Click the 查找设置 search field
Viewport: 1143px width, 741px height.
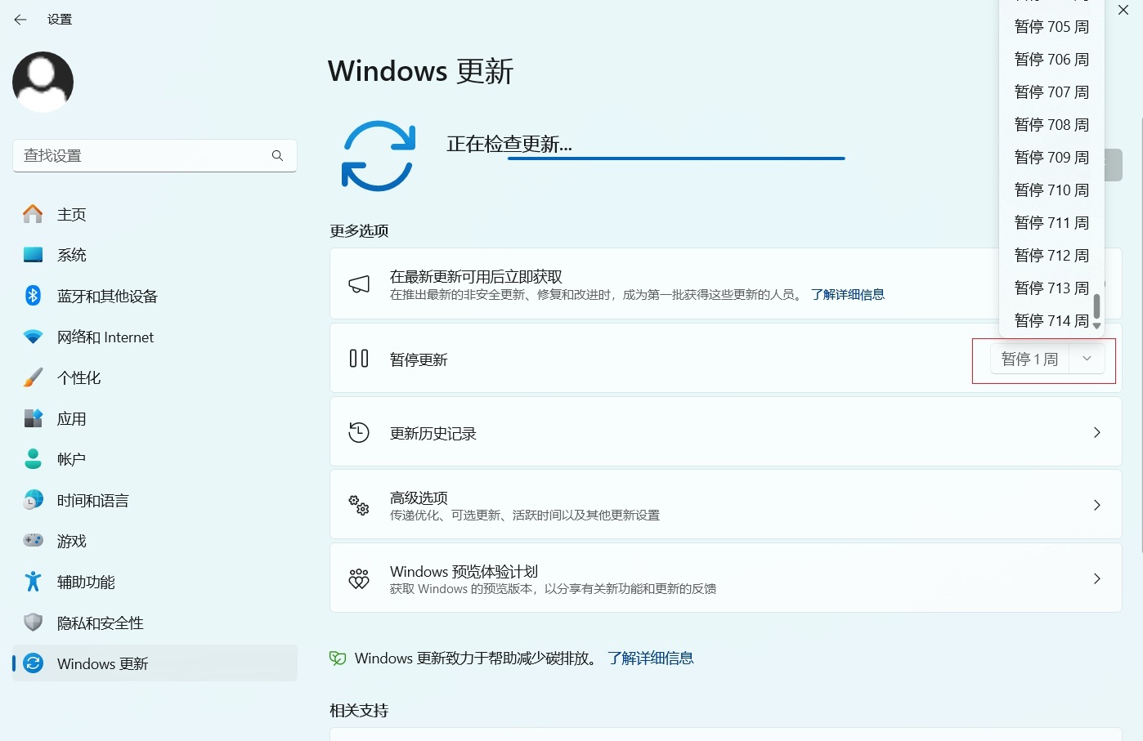pyautogui.click(x=155, y=155)
